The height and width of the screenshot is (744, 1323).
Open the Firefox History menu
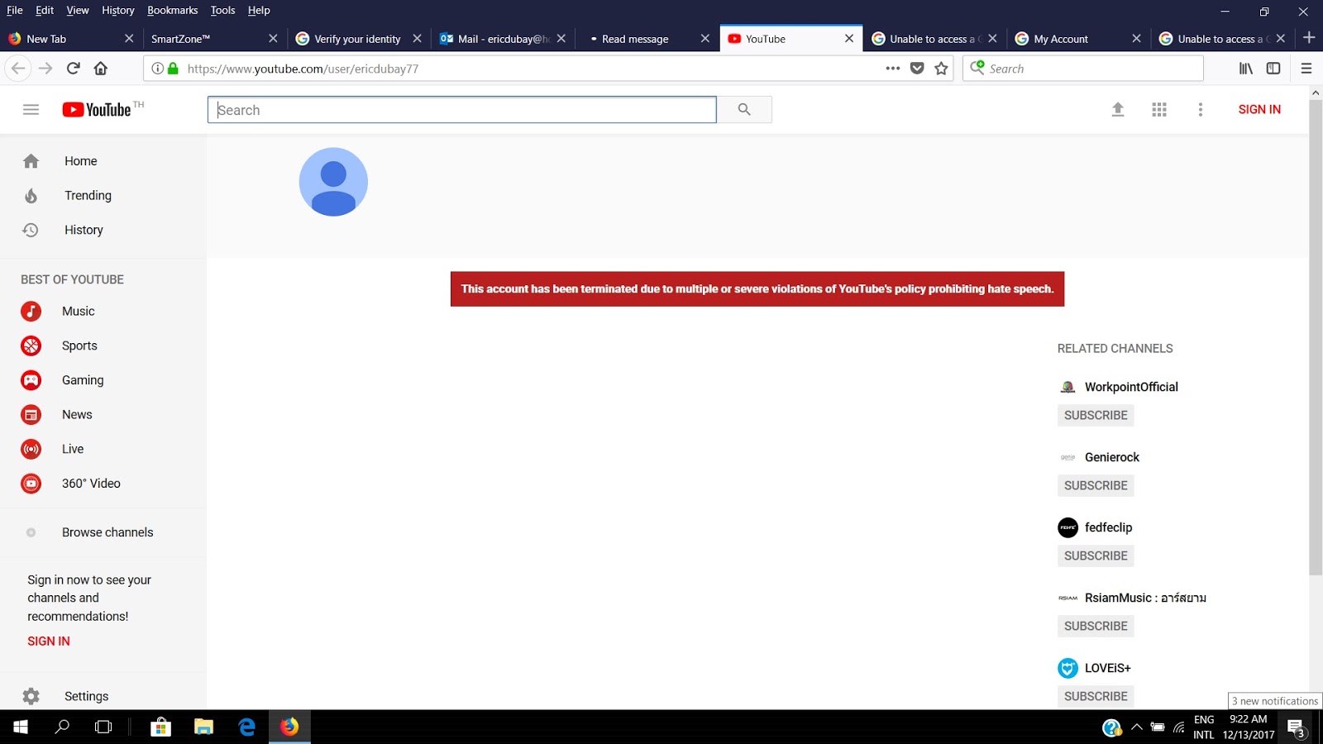[x=118, y=11]
